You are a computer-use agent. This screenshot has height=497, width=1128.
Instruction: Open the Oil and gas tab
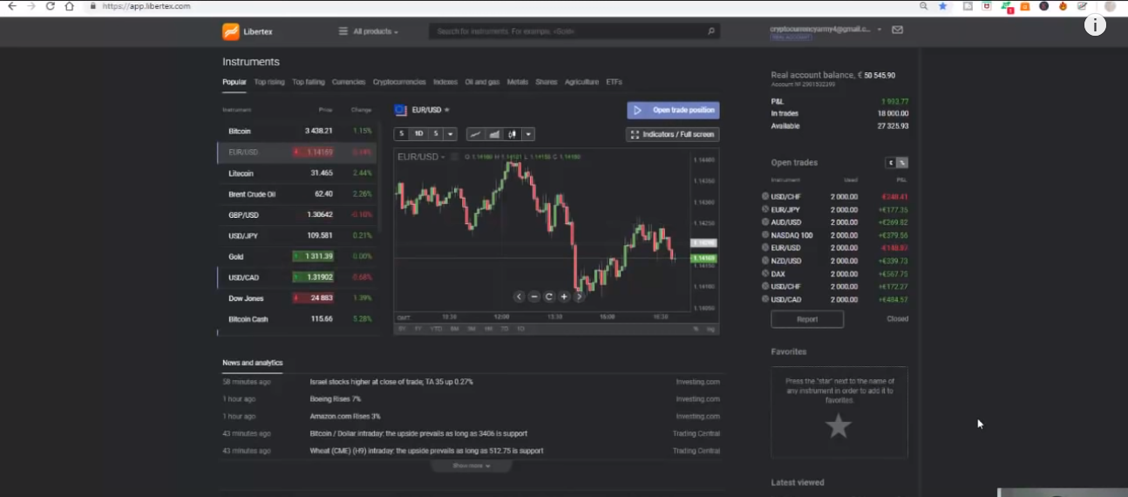(x=482, y=82)
